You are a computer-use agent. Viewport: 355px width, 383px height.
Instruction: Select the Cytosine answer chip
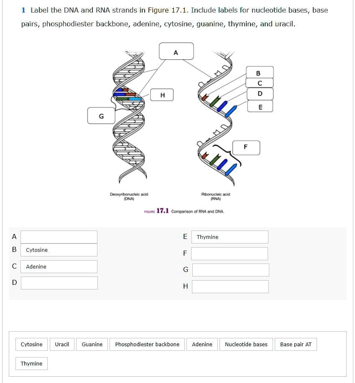tap(31, 344)
